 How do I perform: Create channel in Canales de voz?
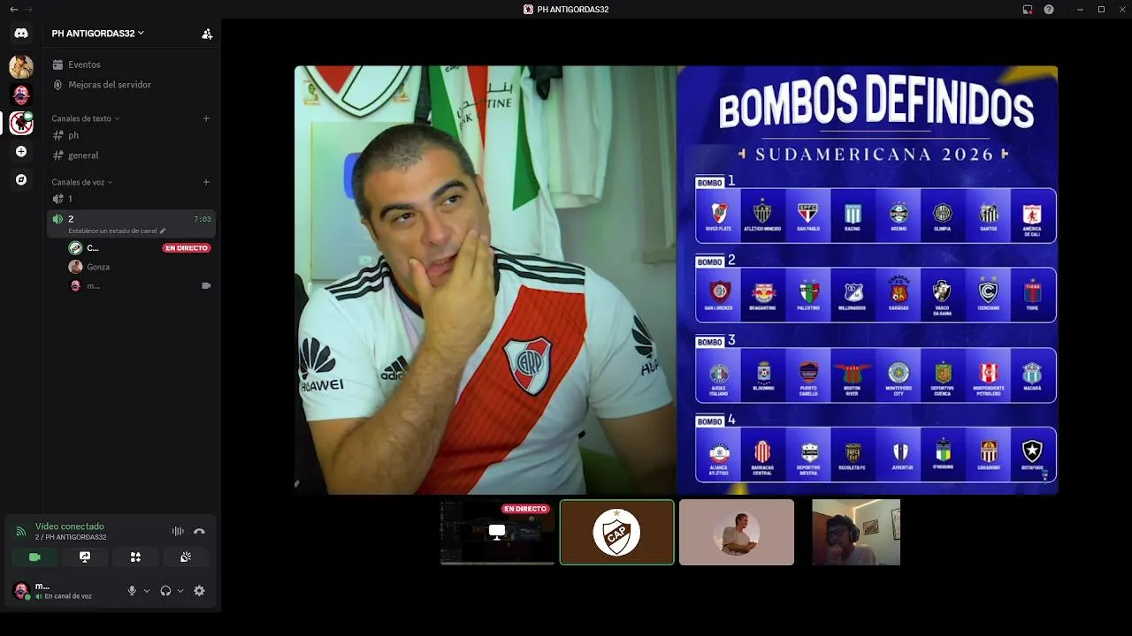click(x=206, y=182)
